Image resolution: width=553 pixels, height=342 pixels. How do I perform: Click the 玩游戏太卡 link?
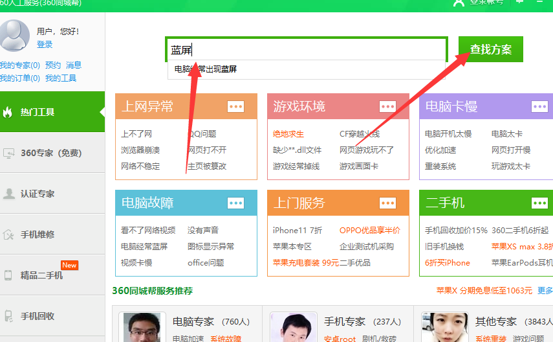[511, 166]
